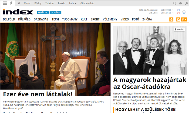Open Travelo link

62,3
